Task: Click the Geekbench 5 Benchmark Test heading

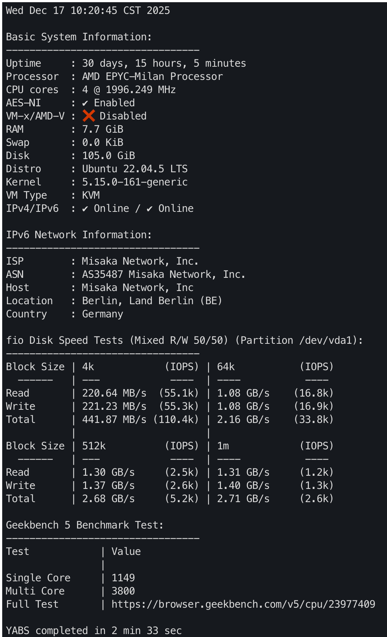Action: (x=84, y=525)
